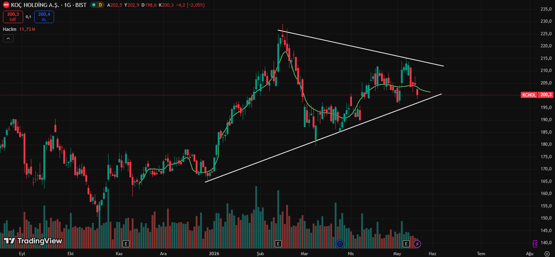
Task: Click the 2026 year label on time axis
Action: (x=214, y=253)
